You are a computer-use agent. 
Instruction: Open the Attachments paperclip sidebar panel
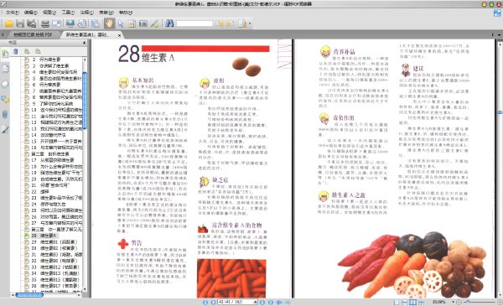point(5,114)
